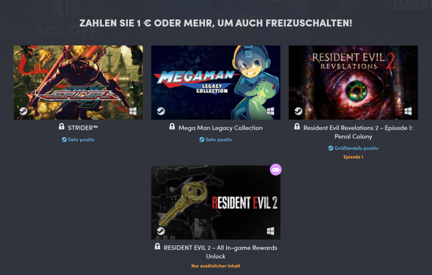Viewport: 432px width, 275px height.
Task: Open Mega Man's 'Sehr positiv' Steam review link
Action: pos(216,140)
